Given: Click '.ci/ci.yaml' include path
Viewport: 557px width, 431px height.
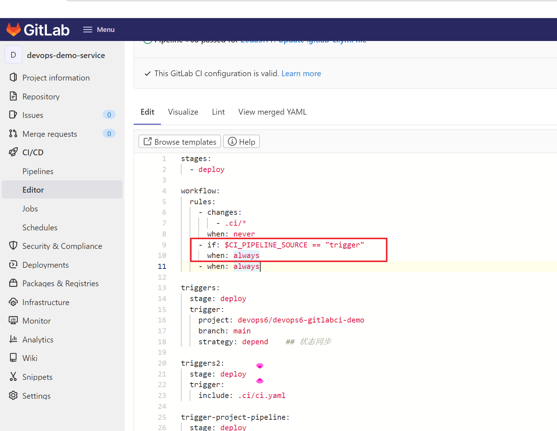Looking at the screenshot, I should (262, 395).
